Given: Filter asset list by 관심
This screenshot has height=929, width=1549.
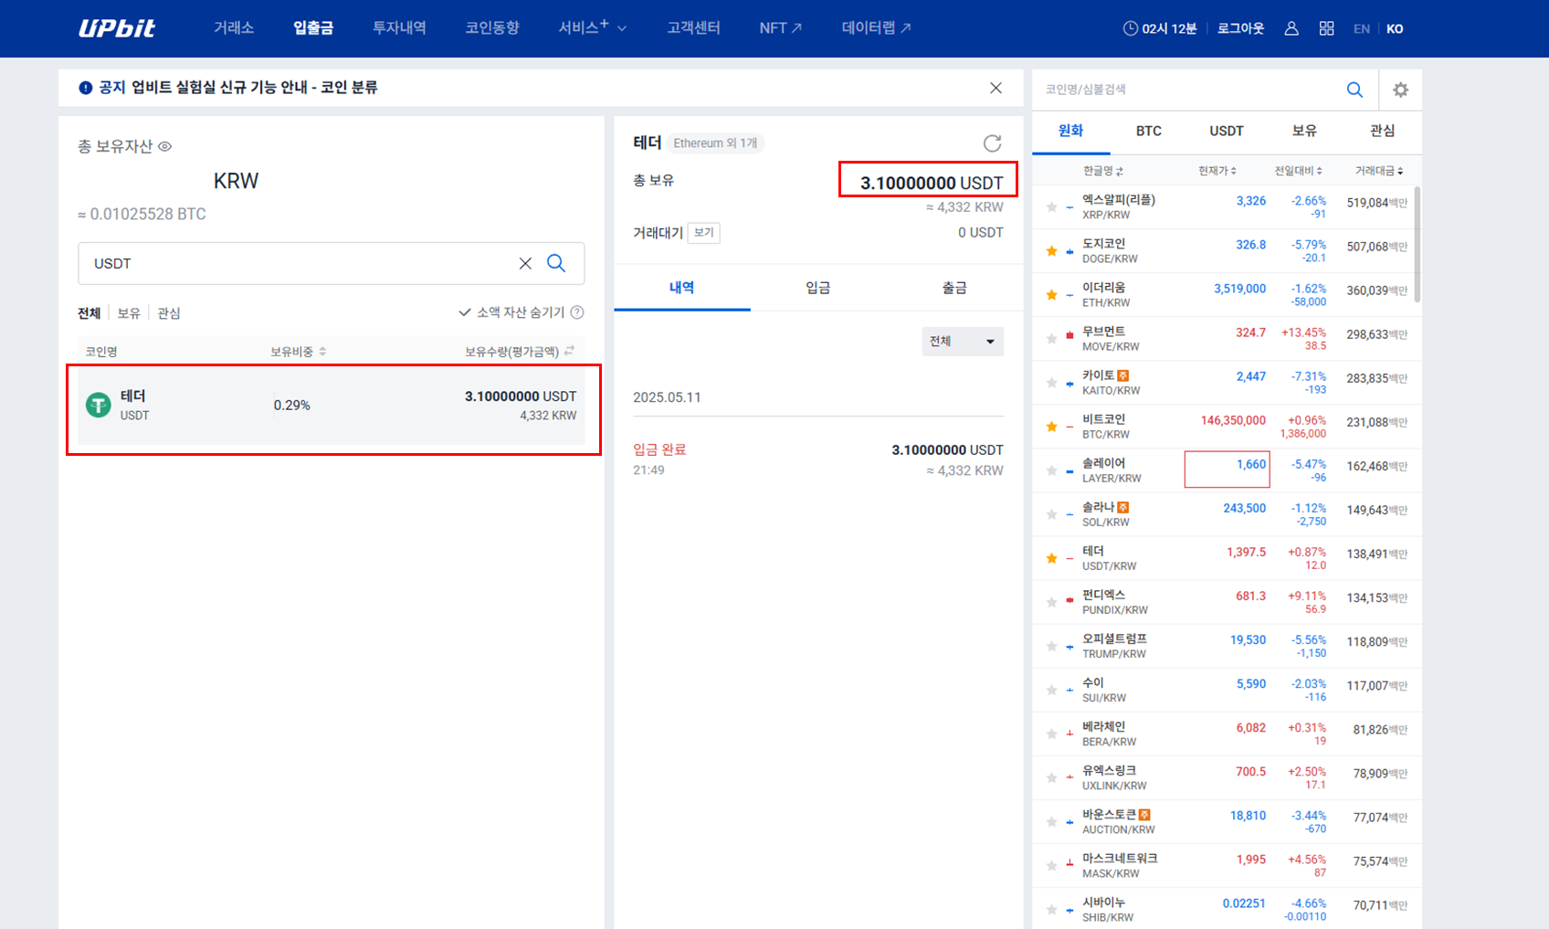Looking at the screenshot, I should pyautogui.click(x=169, y=312).
